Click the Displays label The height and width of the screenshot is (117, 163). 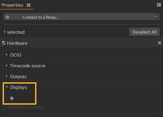[18, 87]
